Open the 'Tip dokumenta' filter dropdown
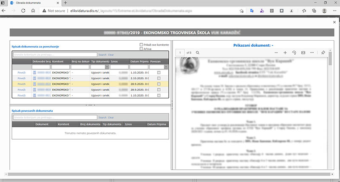Viewport: 340px width, 182px height. 108,67
